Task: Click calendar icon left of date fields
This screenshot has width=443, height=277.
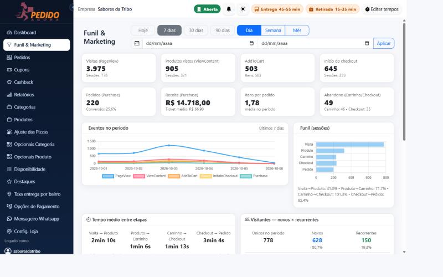Action: coord(137,43)
